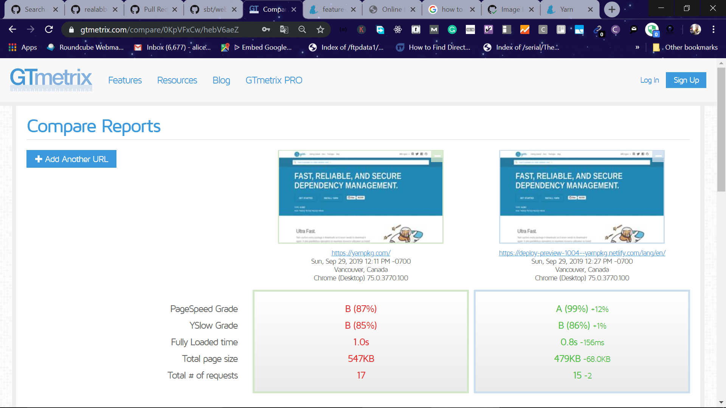Expand hidden bookmarks chevron

coord(637,47)
